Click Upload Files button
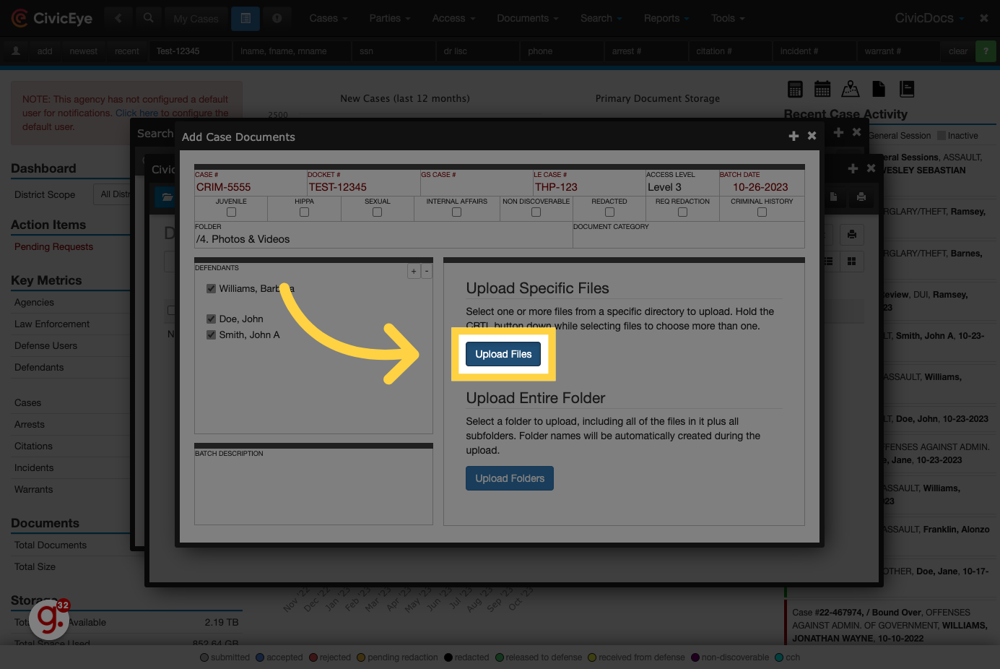Image resolution: width=1000 pixels, height=669 pixels. click(x=503, y=354)
